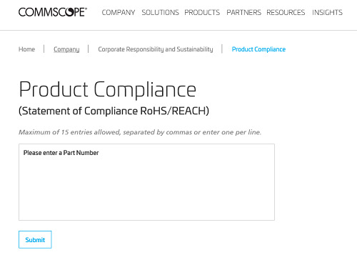Image resolution: width=357 pixels, height=275 pixels.
Task: Click the horizontal divider line below the header
Action: coord(178,30)
